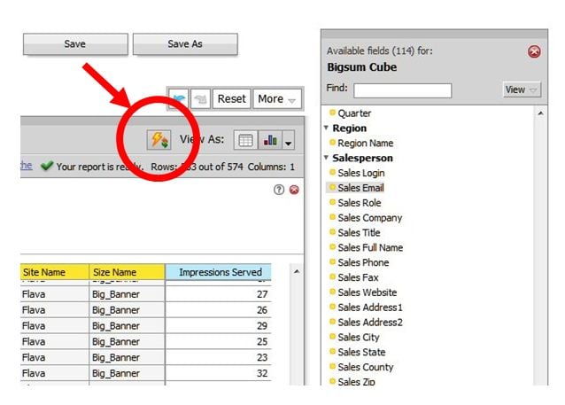
Task: Open the chart type dropdown arrow
Action: (288, 142)
